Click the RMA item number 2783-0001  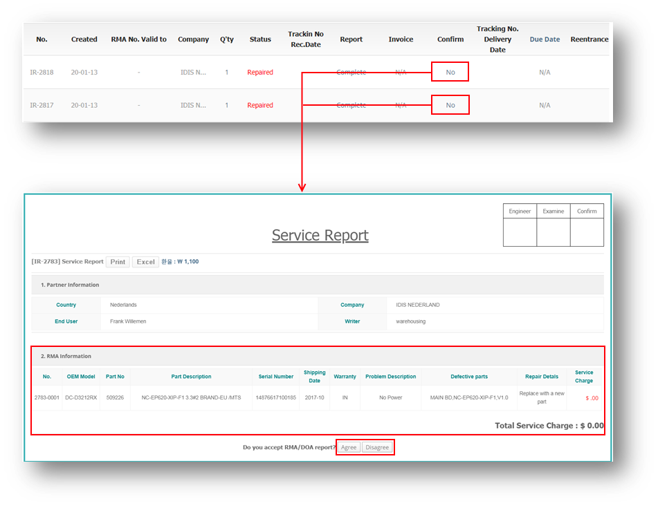tap(46, 397)
